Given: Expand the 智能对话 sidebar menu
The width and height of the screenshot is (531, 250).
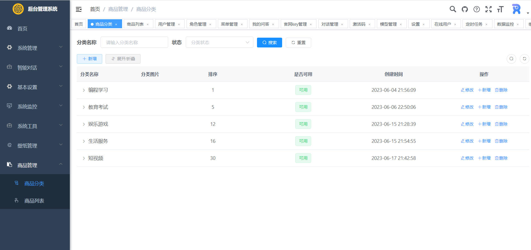Looking at the screenshot, I should tap(35, 68).
